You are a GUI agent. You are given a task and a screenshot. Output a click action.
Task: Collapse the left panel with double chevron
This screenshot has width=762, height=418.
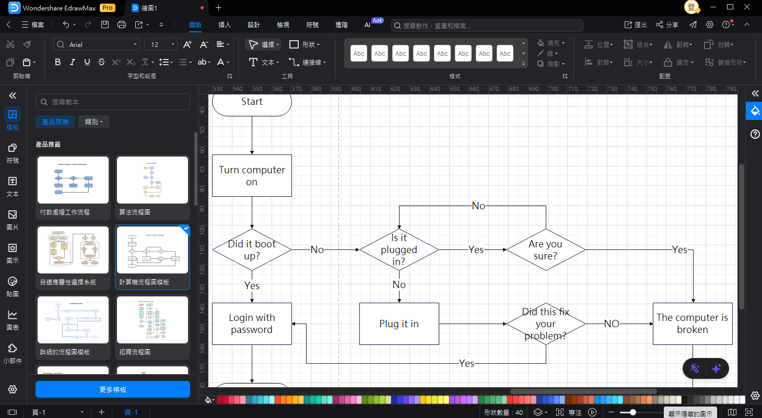click(13, 95)
